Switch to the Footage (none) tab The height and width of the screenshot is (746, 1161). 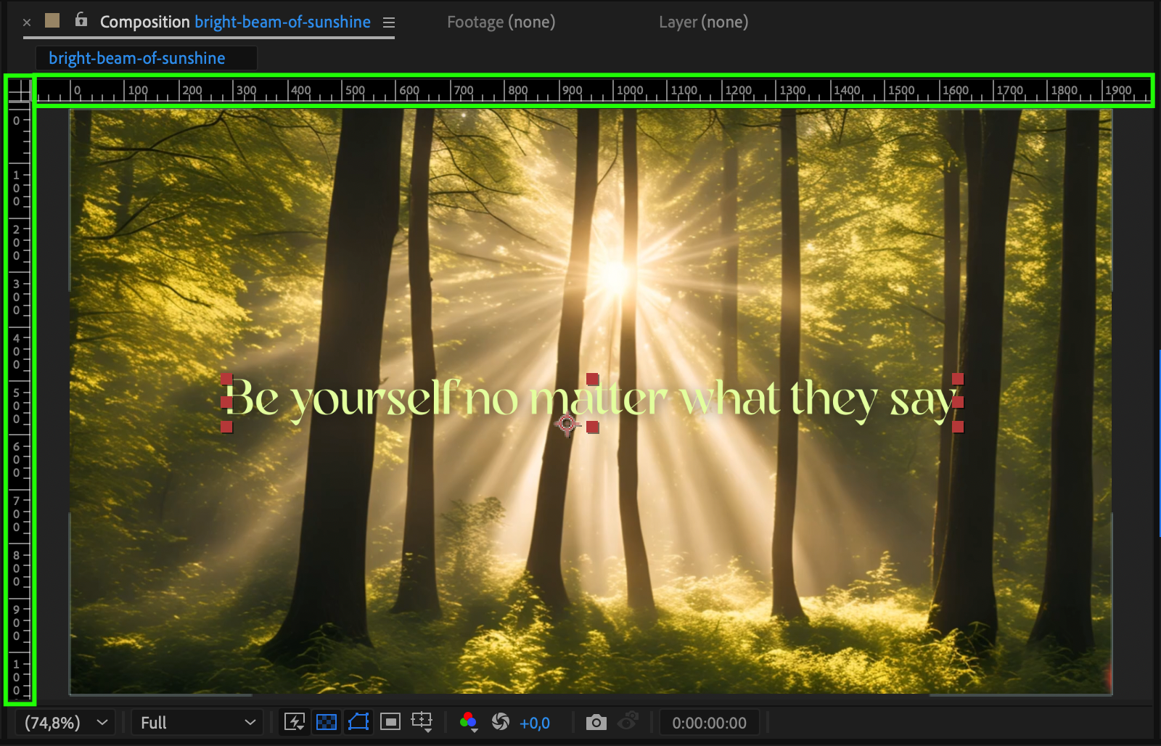pos(501,22)
